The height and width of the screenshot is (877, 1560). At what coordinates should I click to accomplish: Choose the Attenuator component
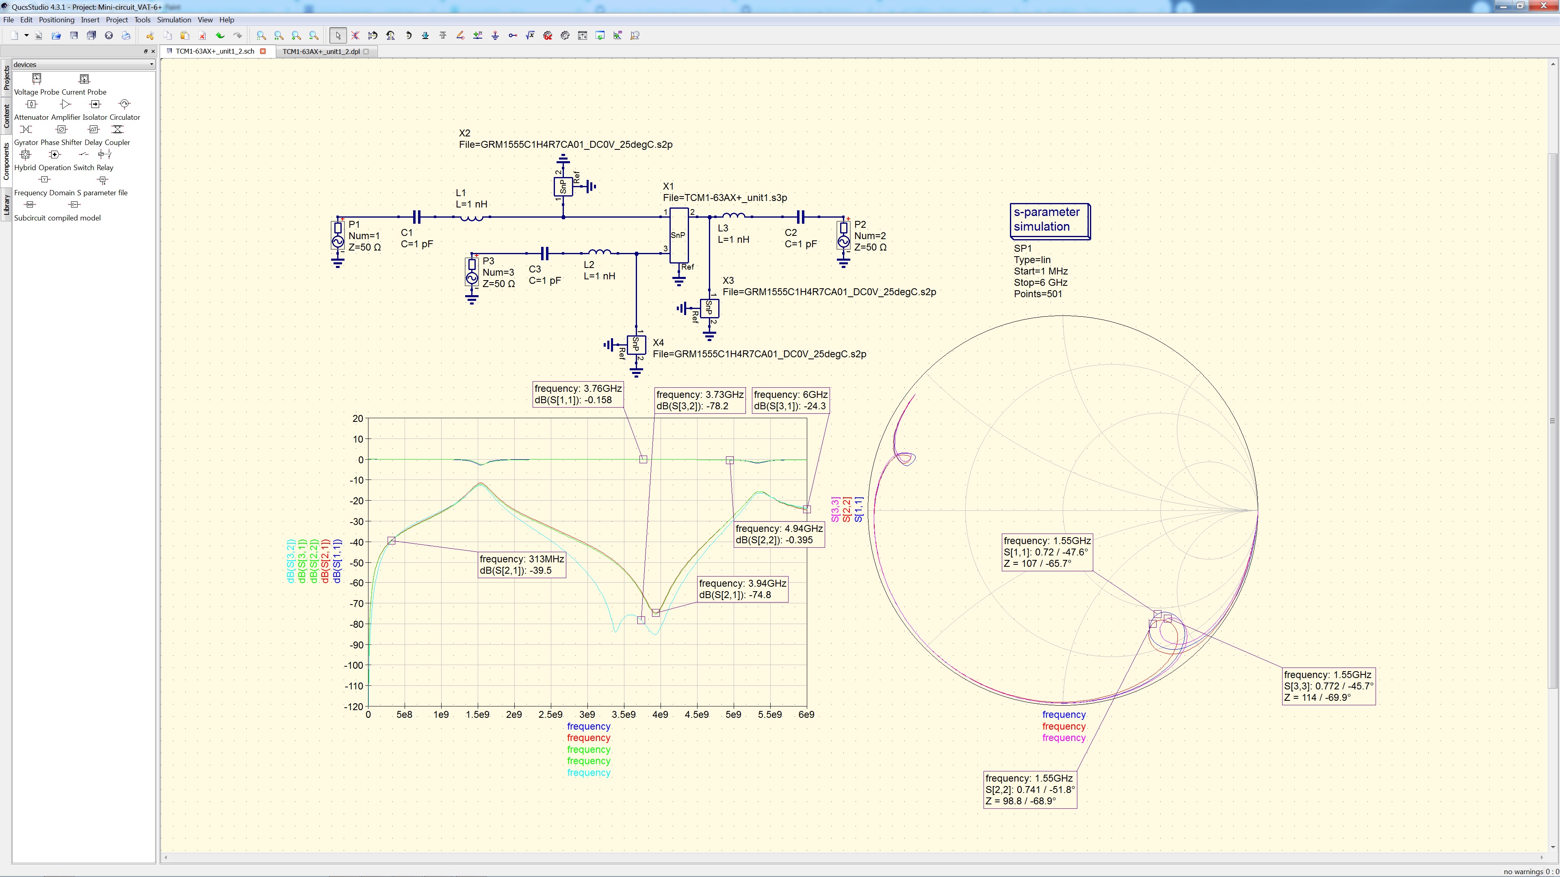[32, 105]
